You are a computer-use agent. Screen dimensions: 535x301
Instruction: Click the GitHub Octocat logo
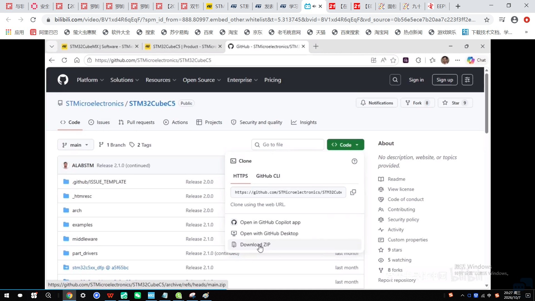[x=63, y=80]
